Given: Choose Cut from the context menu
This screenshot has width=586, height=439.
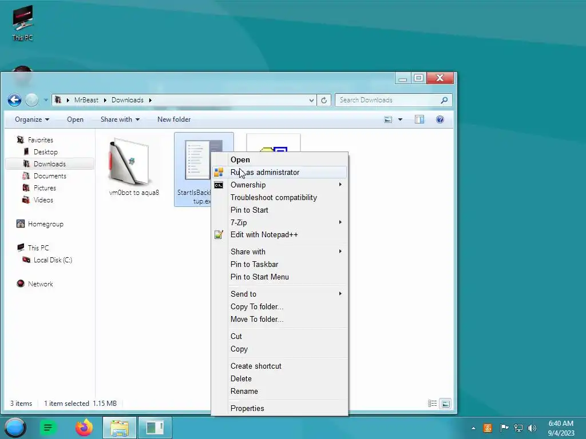Looking at the screenshot, I should 279,336.
